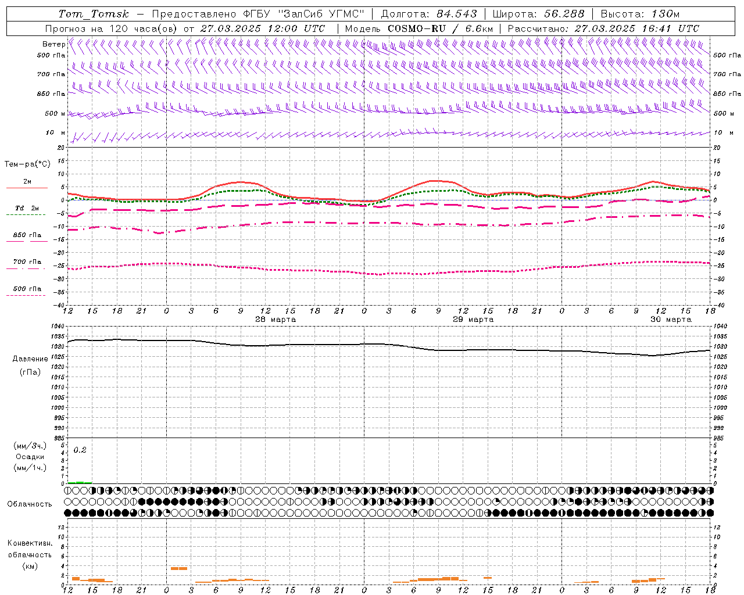
Task: Click the left temperature axis value -40
Action: point(59,306)
